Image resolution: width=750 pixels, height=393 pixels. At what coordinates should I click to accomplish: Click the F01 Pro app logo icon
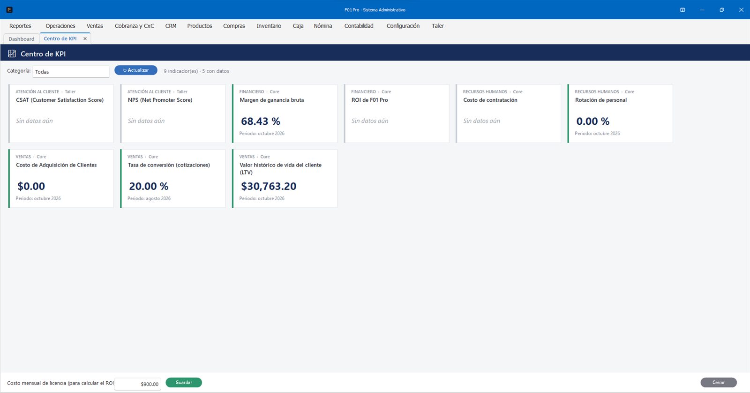click(9, 9)
